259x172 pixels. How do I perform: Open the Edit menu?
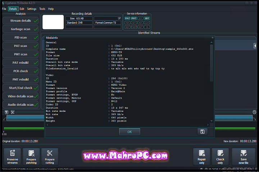point(22,9)
